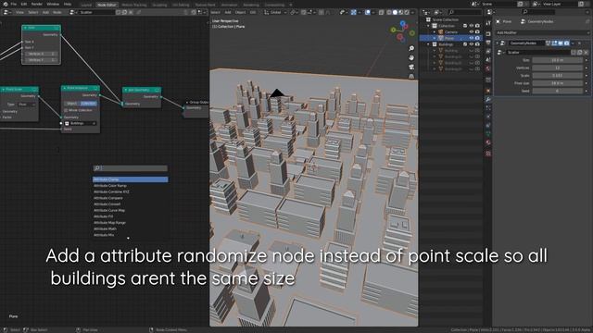
Task: Open the Tool properties tab icon
Action: [488, 23]
